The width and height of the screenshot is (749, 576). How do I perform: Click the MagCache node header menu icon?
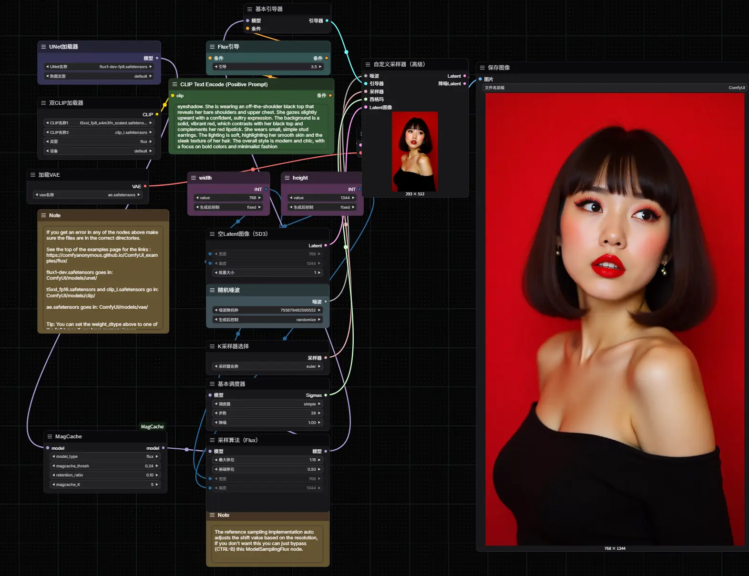coord(50,436)
